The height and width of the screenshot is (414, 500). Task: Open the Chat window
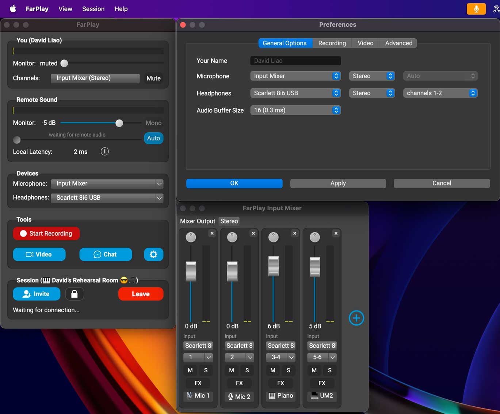coord(106,255)
